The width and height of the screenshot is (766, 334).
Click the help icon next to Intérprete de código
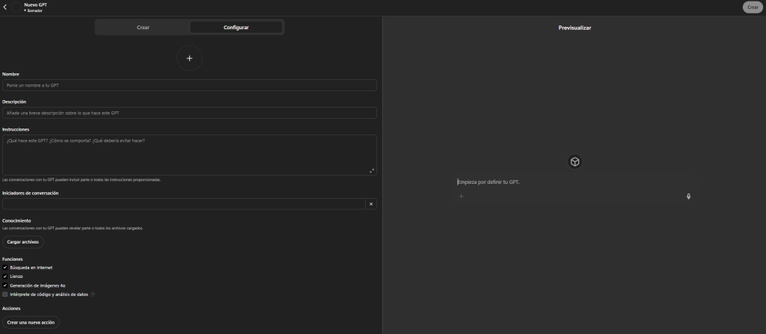coord(93,294)
